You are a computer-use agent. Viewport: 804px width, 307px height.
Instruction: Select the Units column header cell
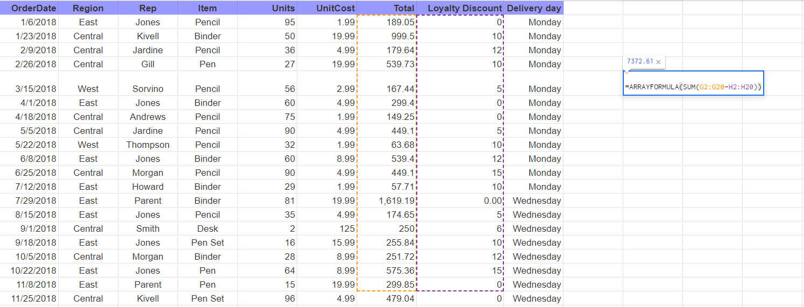coord(267,8)
